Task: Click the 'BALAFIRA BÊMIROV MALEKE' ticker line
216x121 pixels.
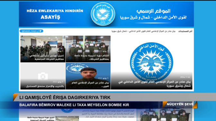Action: point(74,105)
